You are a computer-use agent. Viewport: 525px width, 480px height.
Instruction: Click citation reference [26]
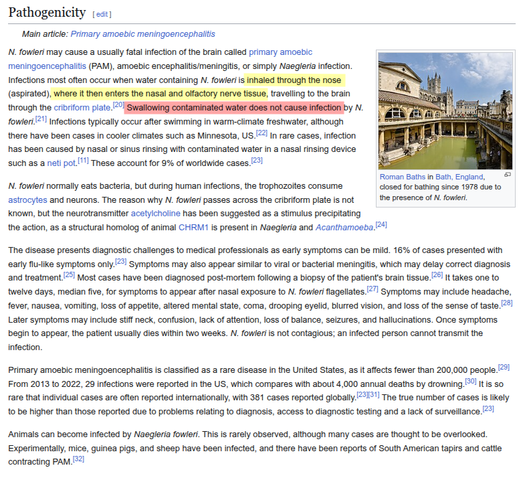click(437, 275)
